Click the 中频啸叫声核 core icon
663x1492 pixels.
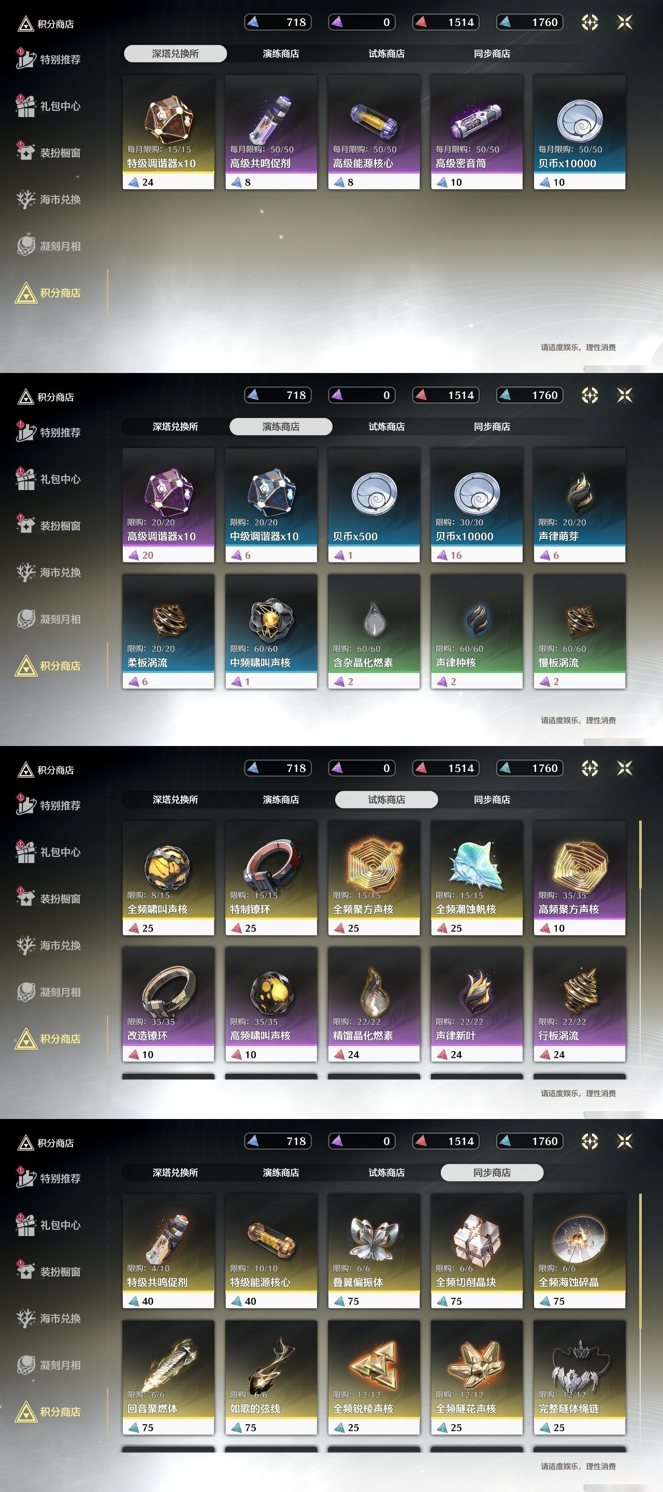(271, 620)
